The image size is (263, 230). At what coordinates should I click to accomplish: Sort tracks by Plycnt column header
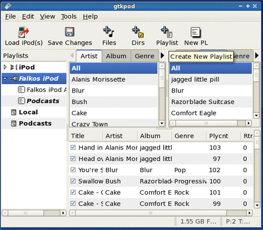pyautogui.click(x=224, y=136)
